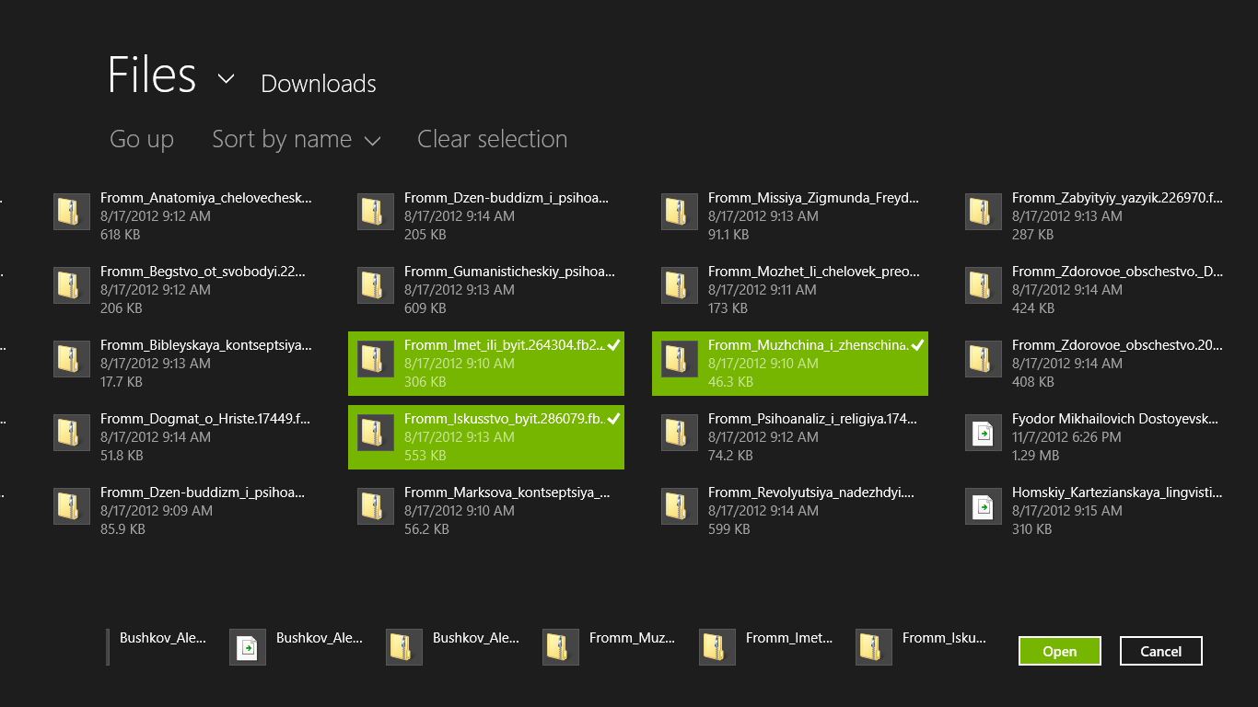Deselect the checked Fromm_Muzhchina_i_zhenschina file
1258x707 pixels.
[x=790, y=364]
